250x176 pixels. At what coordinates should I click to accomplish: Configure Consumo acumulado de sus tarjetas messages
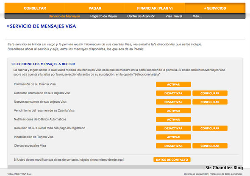coord(210,93)
